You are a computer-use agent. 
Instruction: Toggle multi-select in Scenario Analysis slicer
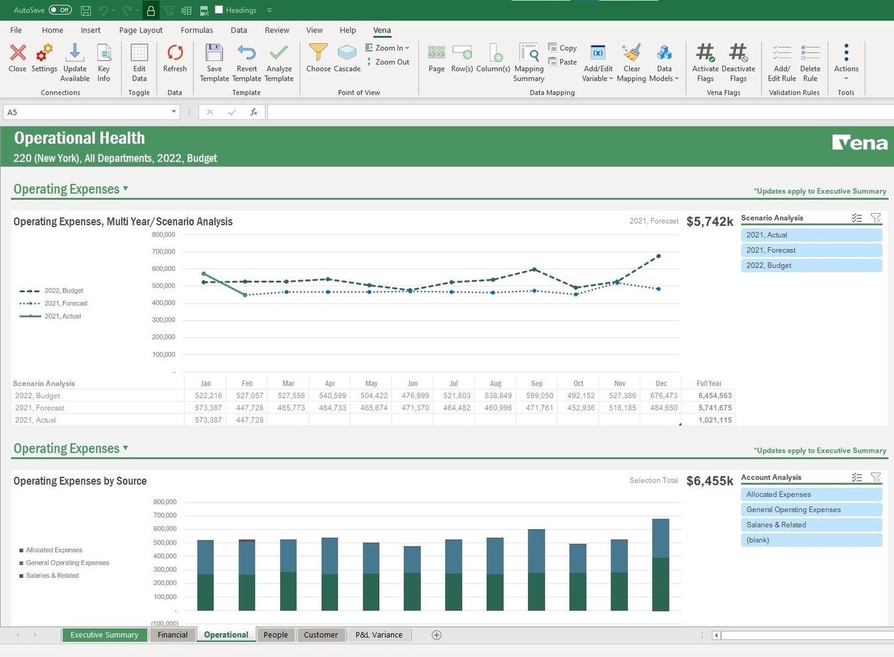pos(857,218)
